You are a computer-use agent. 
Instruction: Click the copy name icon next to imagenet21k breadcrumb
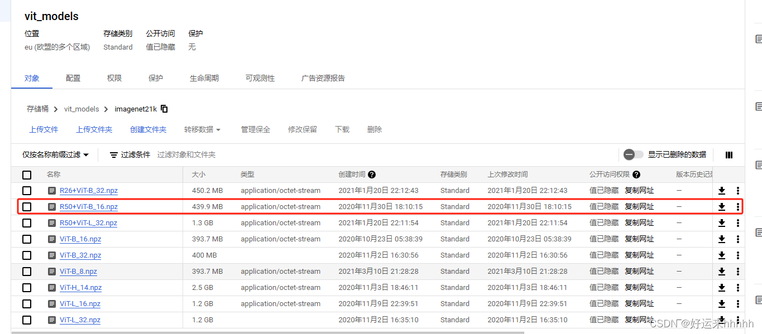[164, 109]
